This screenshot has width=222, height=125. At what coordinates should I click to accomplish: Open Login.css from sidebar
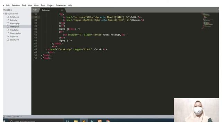pyautogui.click(x=14, y=36)
